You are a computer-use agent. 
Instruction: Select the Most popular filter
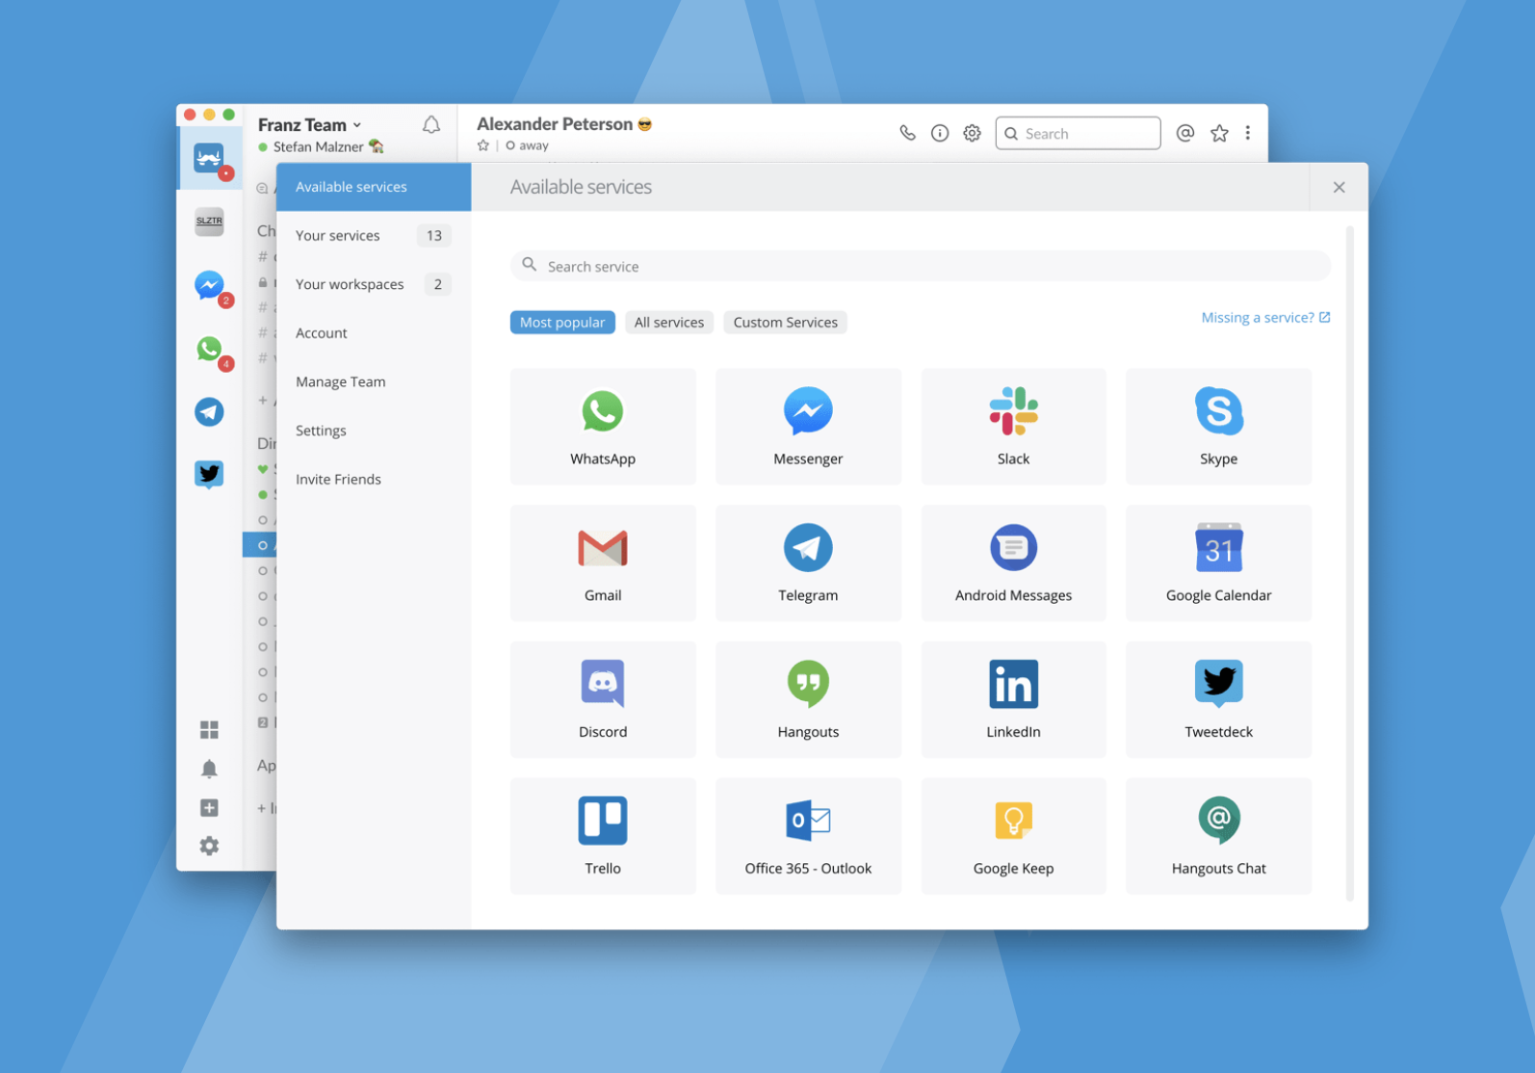coord(562,323)
